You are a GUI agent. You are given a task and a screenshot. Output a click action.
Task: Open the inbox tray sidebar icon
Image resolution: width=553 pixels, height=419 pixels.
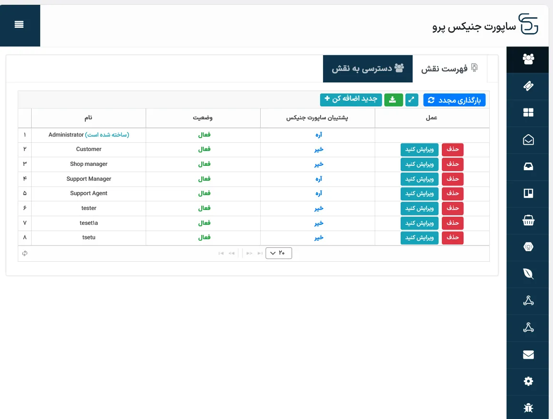pyautogui.click(x=528, y=166)
